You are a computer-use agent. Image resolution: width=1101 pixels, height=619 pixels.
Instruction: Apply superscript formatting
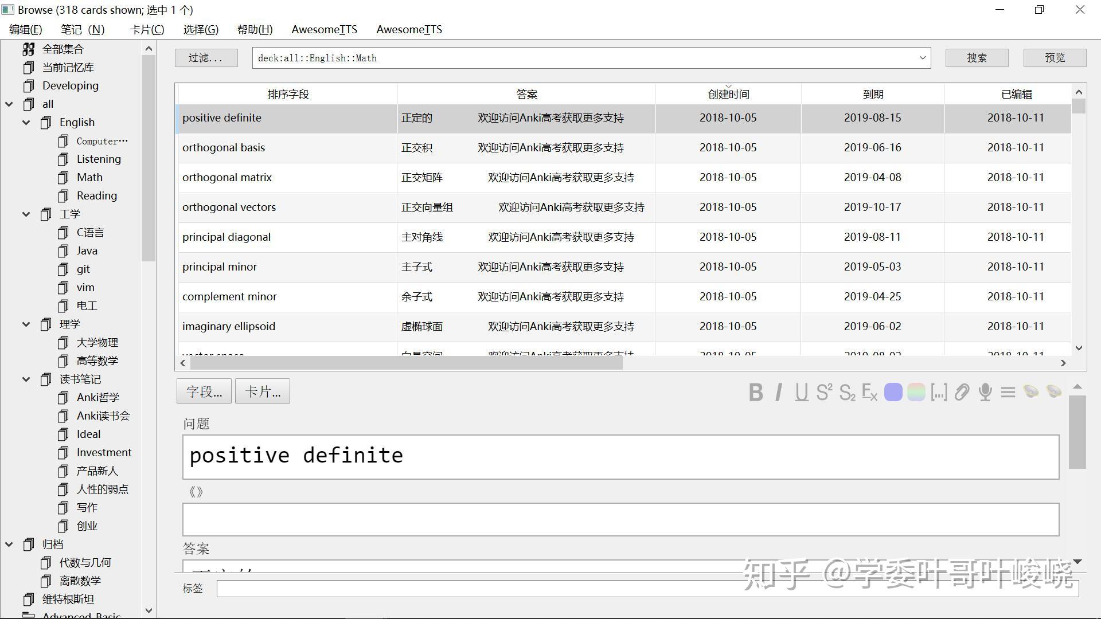(x=824, y=392)
